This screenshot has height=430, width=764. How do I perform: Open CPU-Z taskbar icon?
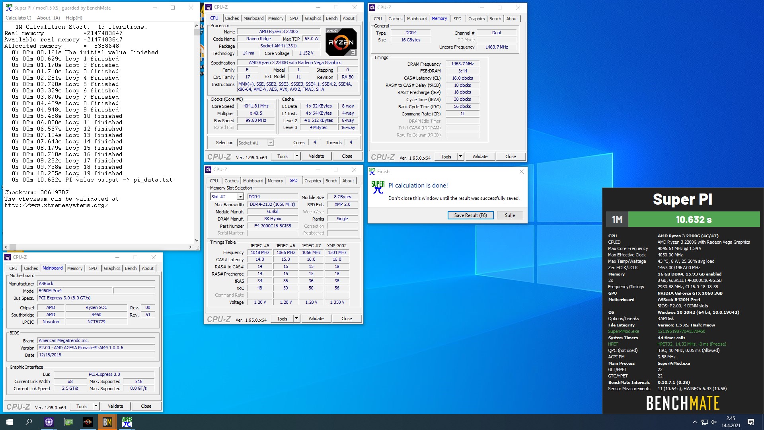(x=49, y=422)
